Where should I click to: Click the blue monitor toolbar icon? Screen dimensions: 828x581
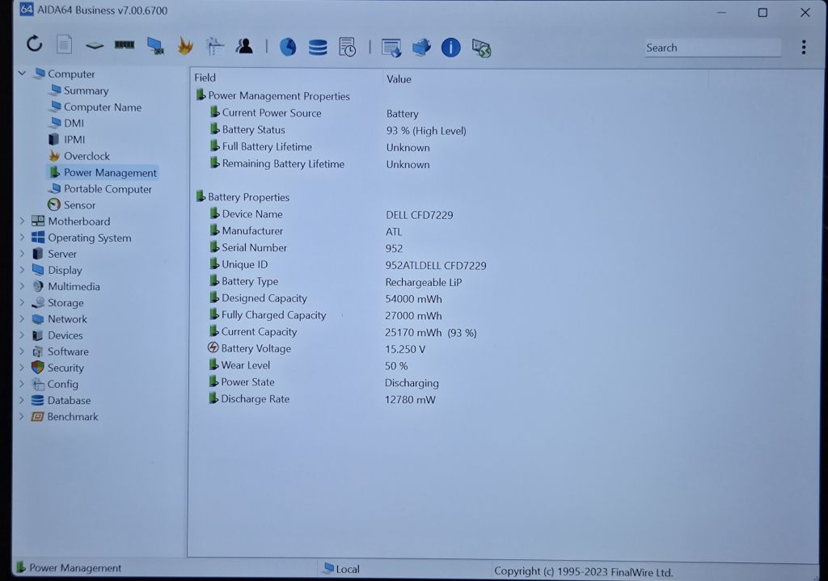coord(155,46)
